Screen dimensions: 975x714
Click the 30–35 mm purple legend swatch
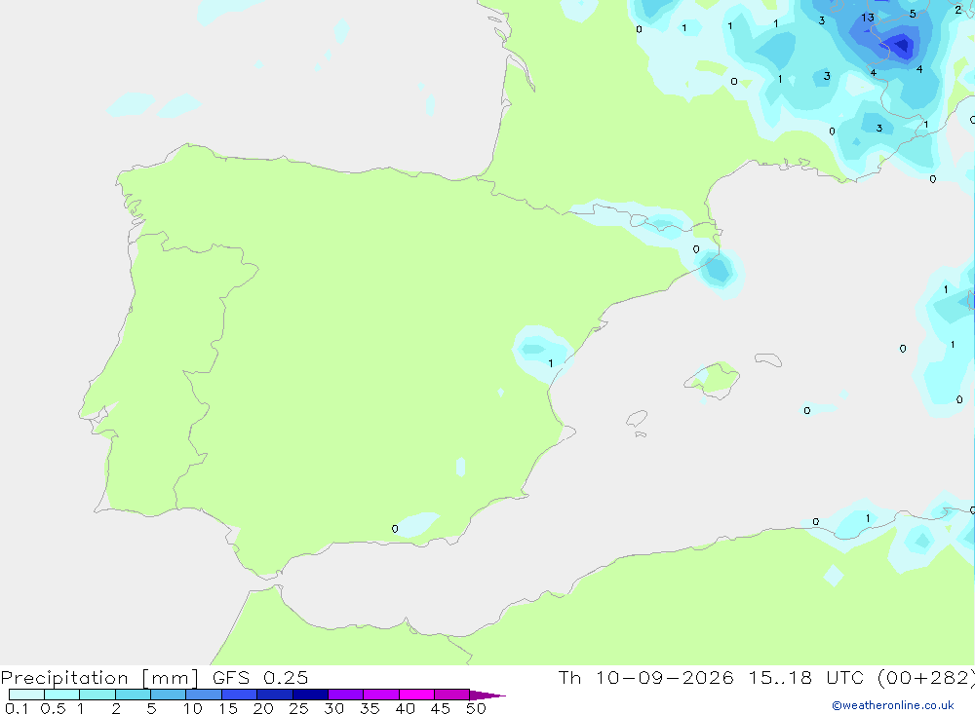346,695
